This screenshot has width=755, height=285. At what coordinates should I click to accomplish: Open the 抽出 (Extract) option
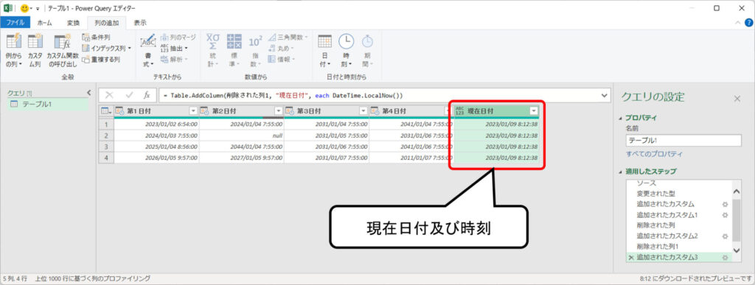click(174, 48)
